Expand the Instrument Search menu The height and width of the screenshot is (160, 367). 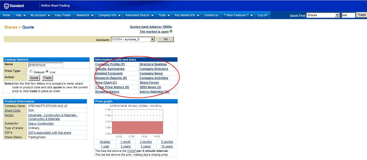(x=139, y=15)
